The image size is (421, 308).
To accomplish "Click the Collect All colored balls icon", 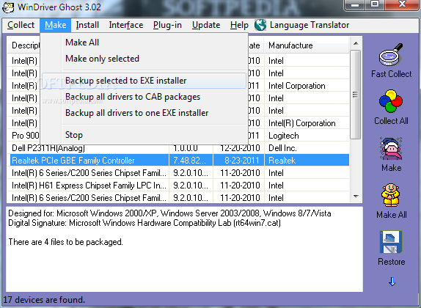I will (x=391, y=101).
